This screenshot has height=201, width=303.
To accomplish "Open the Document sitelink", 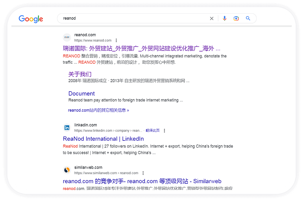I will (x=81, y=94).
